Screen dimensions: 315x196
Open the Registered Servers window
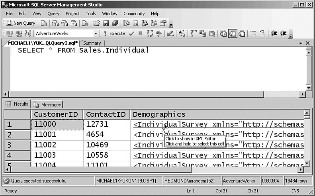point(126,24)
